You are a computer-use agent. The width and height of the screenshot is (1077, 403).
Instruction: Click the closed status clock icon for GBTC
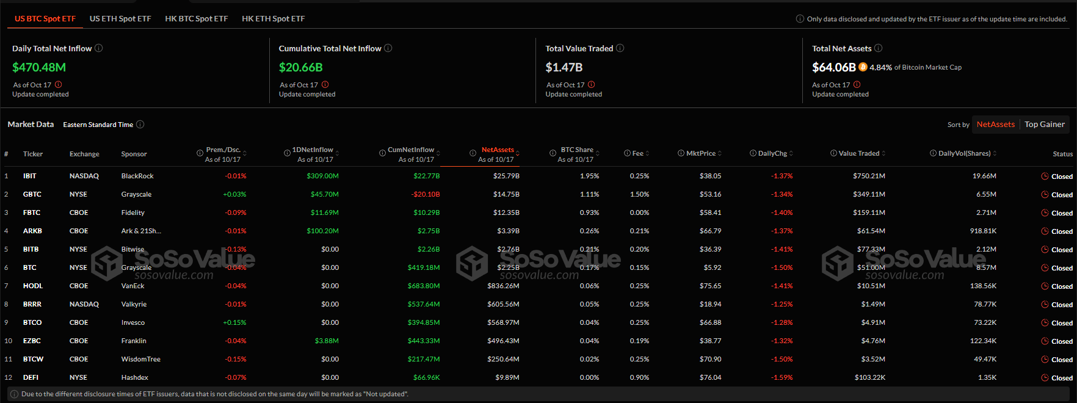(1045, 195)
